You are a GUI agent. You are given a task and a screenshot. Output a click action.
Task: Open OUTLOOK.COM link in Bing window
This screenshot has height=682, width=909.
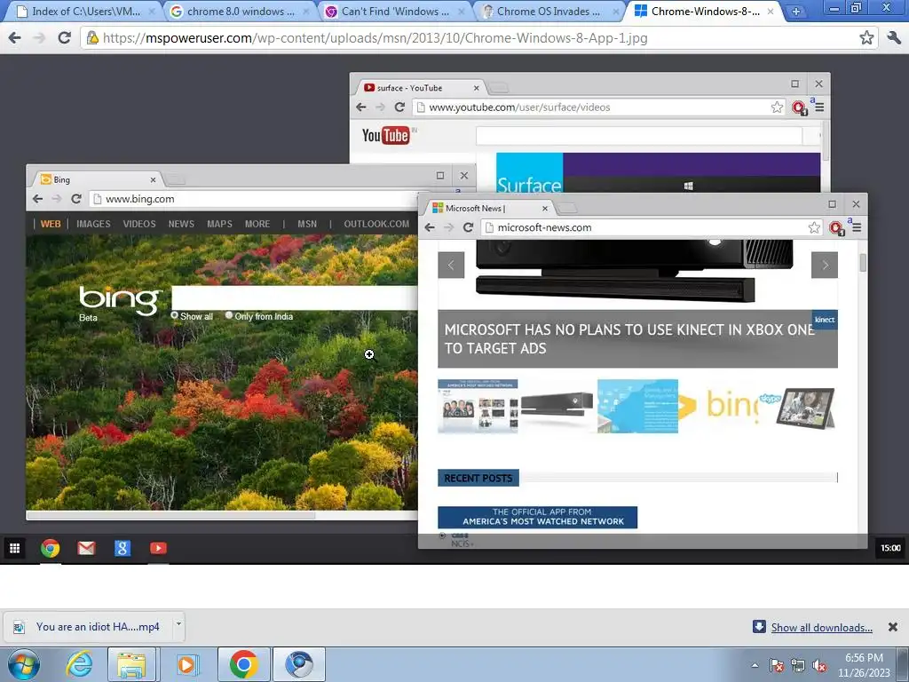pyautogui.click(x=376, y=224)
